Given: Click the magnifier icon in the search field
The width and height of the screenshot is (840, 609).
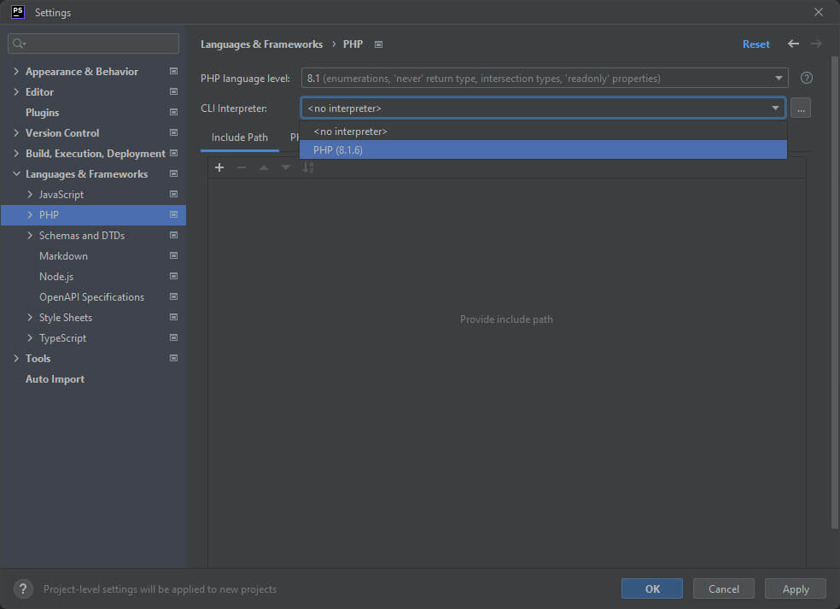Looking at the screenshot, I should 20,43.
